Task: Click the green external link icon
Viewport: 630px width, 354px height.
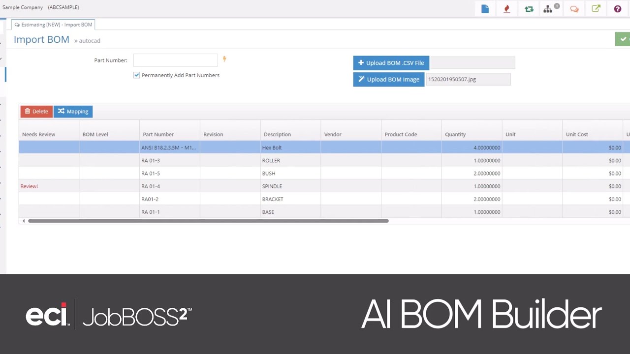Action: (x=596, y=9)
